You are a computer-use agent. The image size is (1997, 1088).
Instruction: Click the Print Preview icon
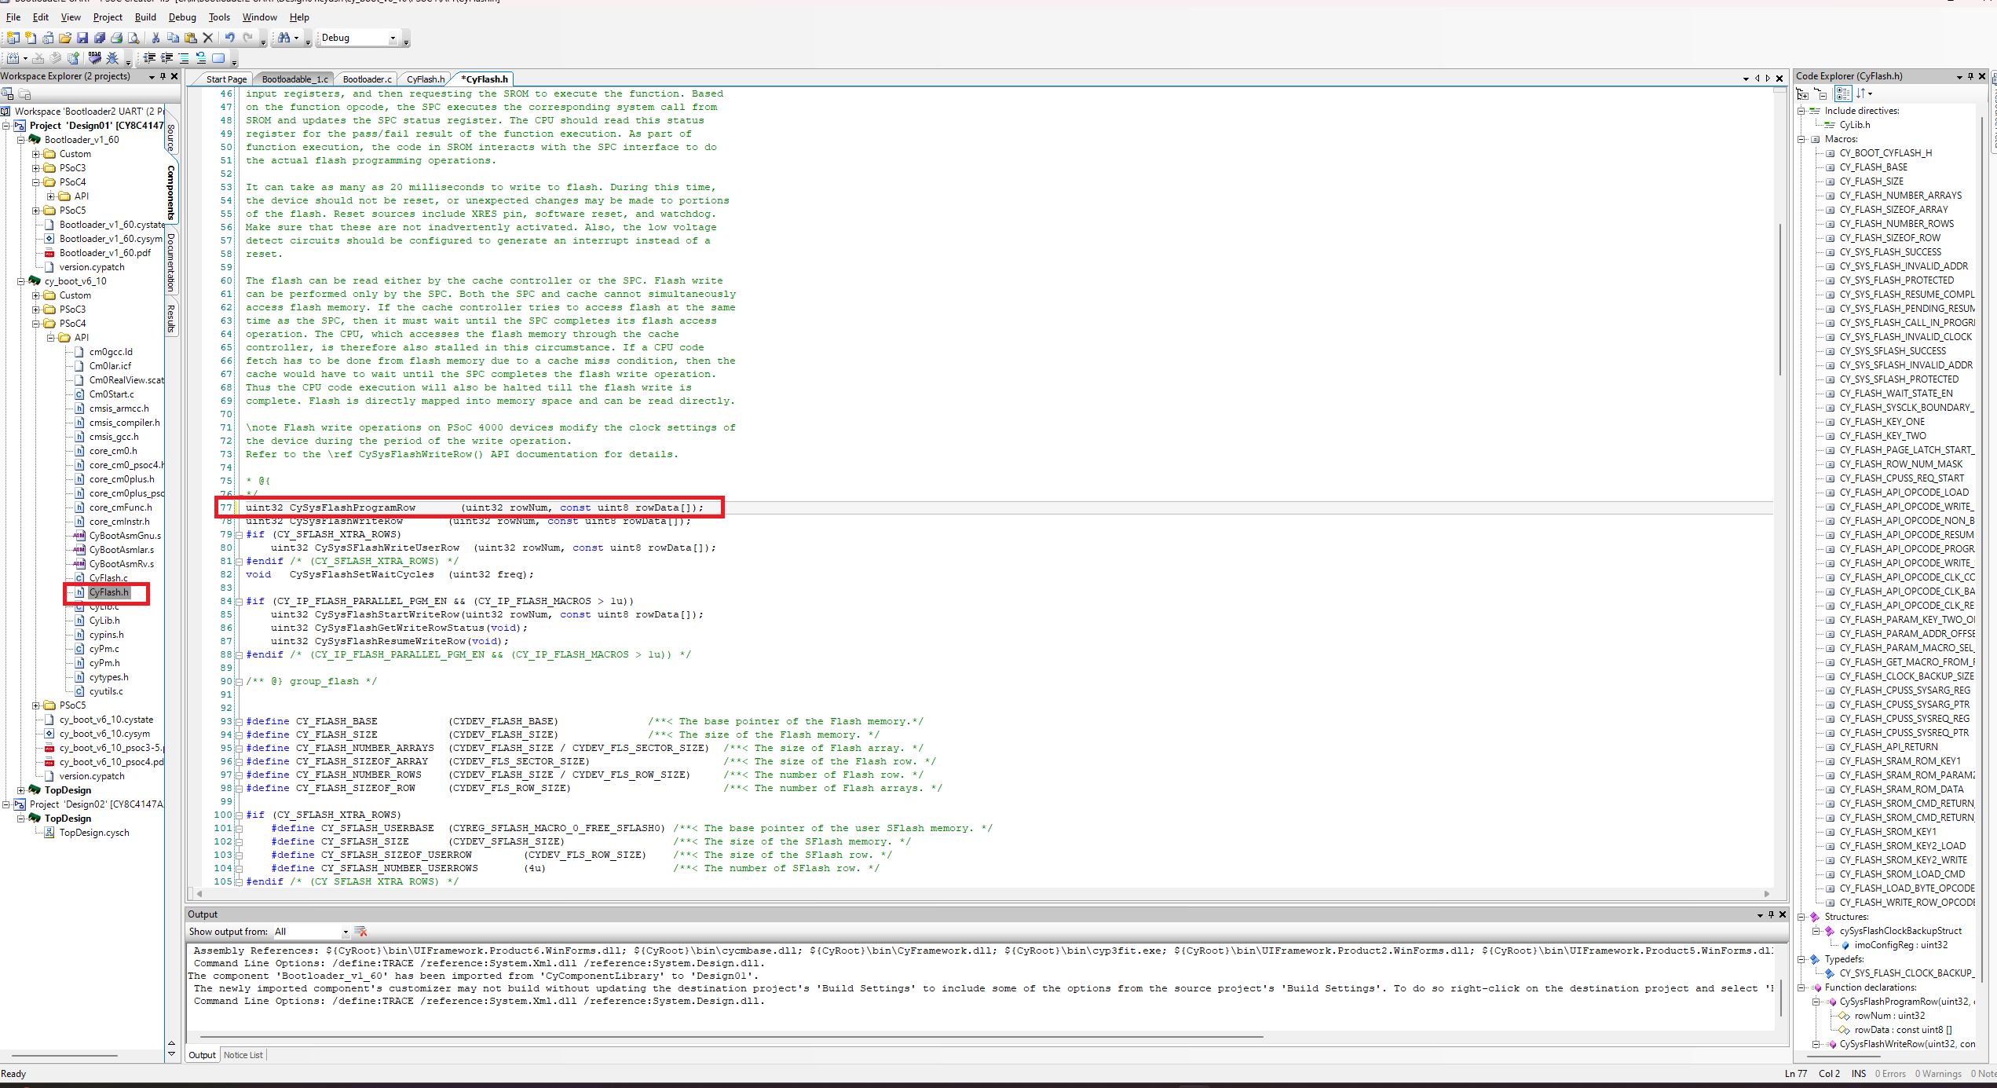(133, 37)
